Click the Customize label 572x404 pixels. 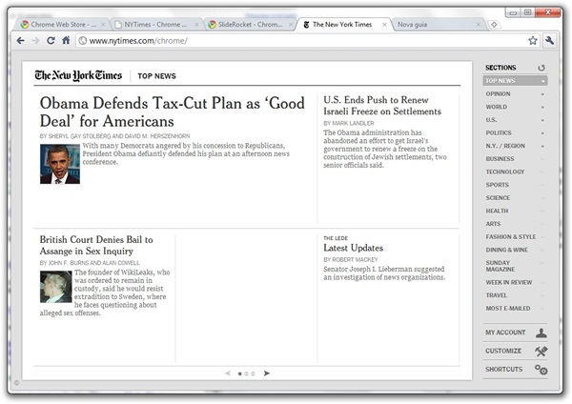503,352
